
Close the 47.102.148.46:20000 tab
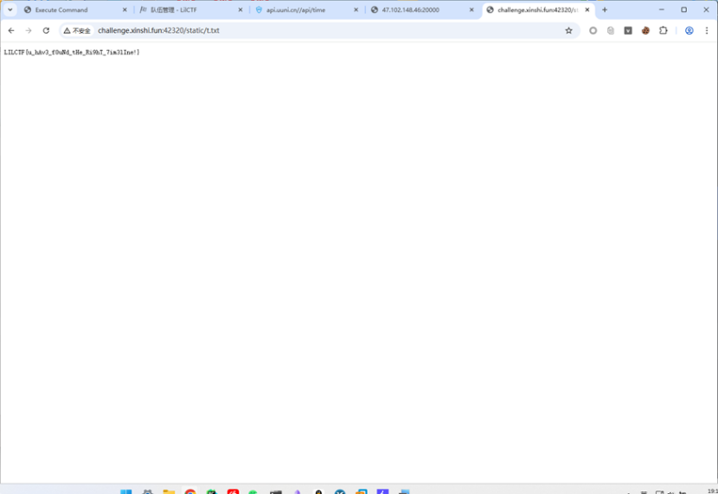coord(471,9)
